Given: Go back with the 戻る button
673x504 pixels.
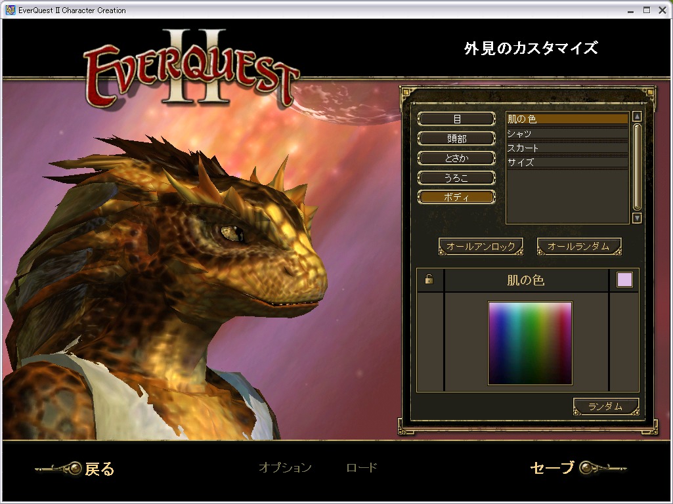Looking at the screenshot, I should click(76, 469).
